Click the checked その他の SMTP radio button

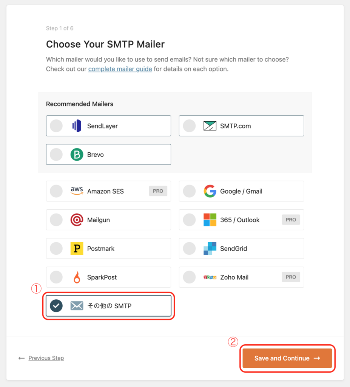tap(56, 306)
